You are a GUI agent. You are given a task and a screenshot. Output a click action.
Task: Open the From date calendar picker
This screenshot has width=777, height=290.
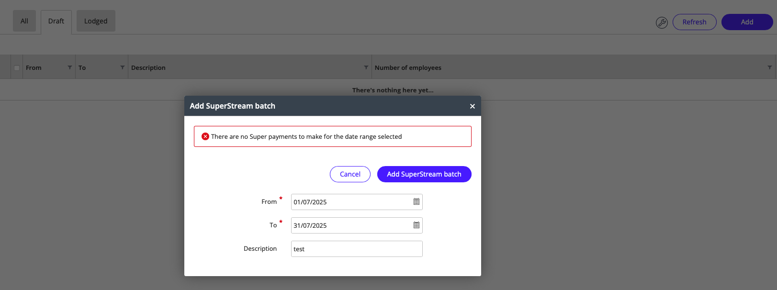[x=417, y=202]
